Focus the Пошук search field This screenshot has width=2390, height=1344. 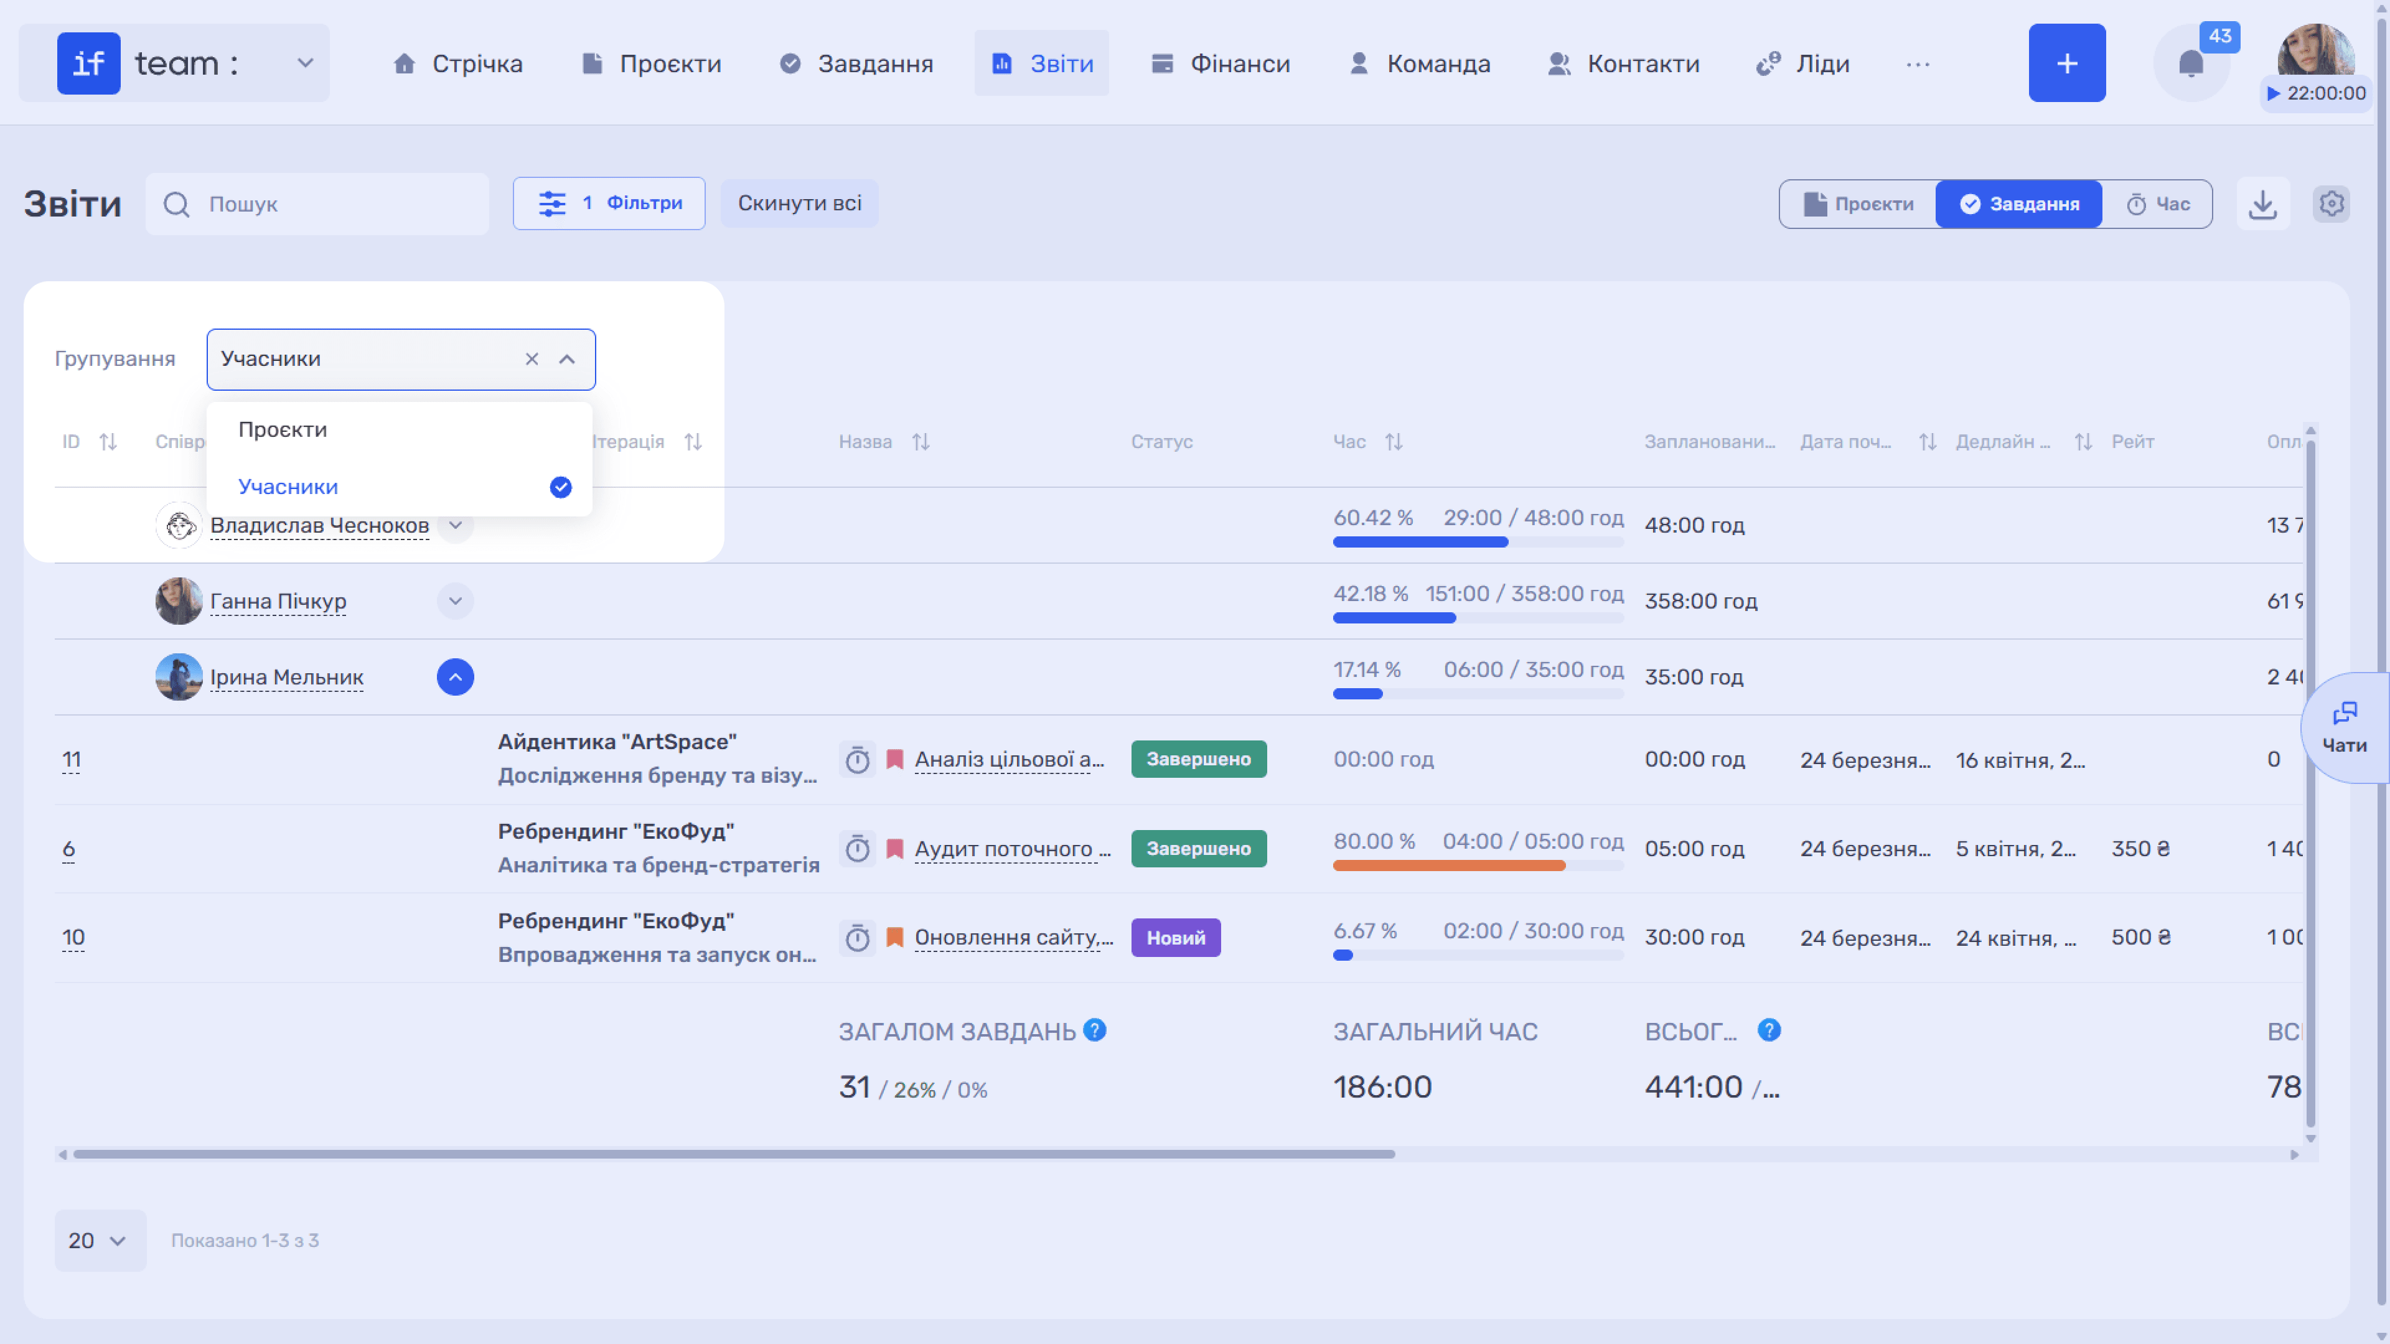(316, 204)
